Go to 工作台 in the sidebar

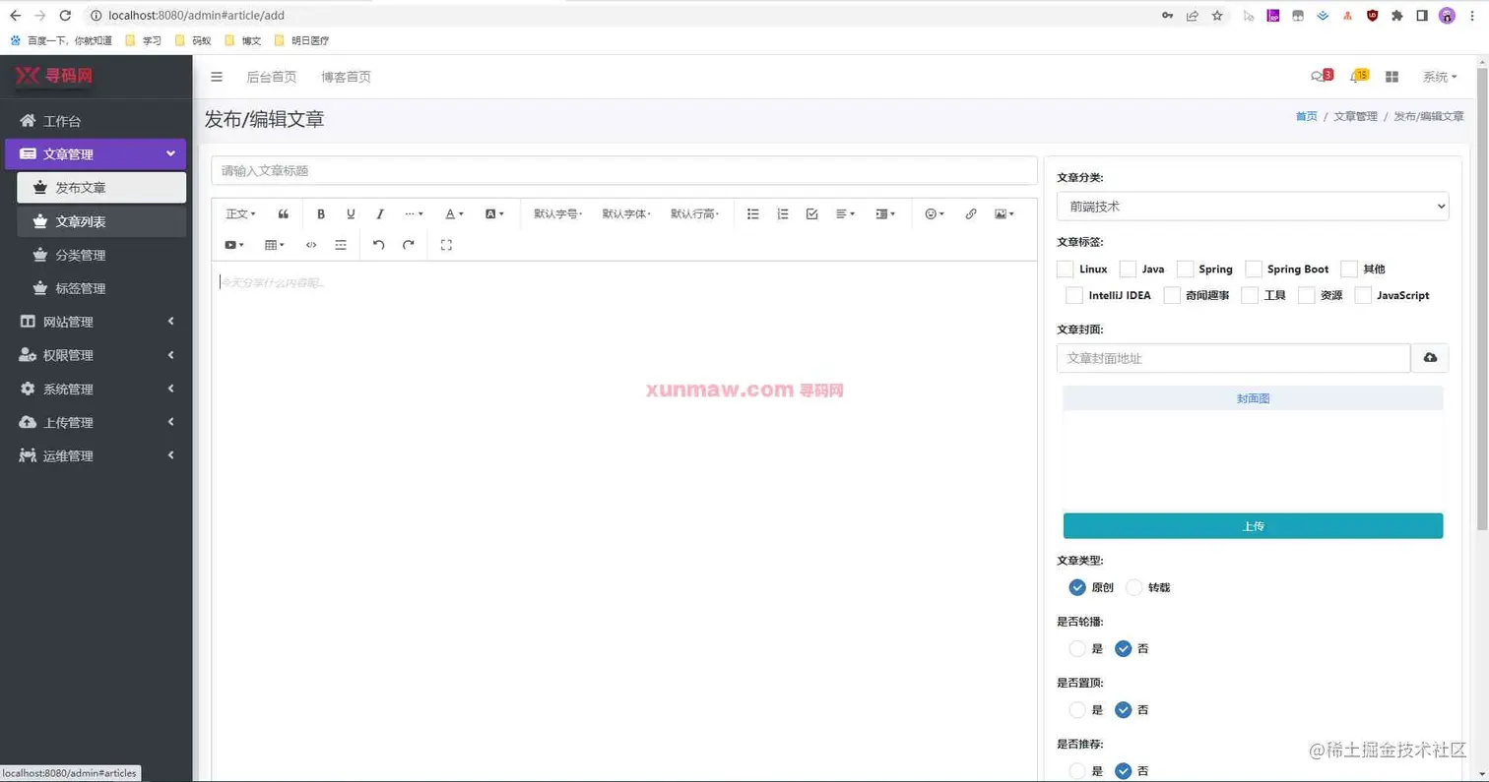tap(97, 121)
